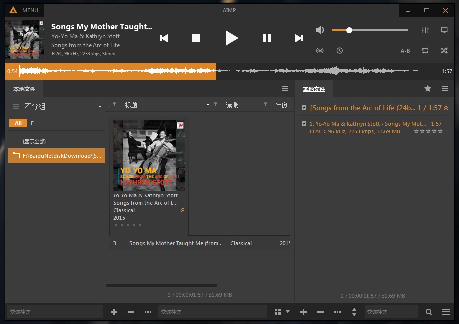Open the internet radio capture icon
This screenshot has width=459, height=324.
tap(320, 51)
